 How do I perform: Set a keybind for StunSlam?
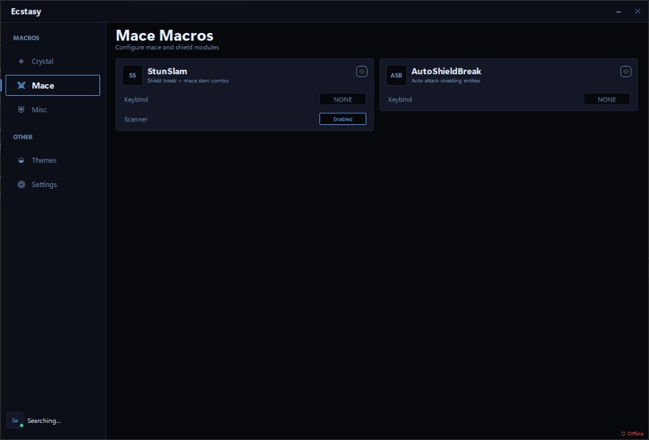point(342,99)
